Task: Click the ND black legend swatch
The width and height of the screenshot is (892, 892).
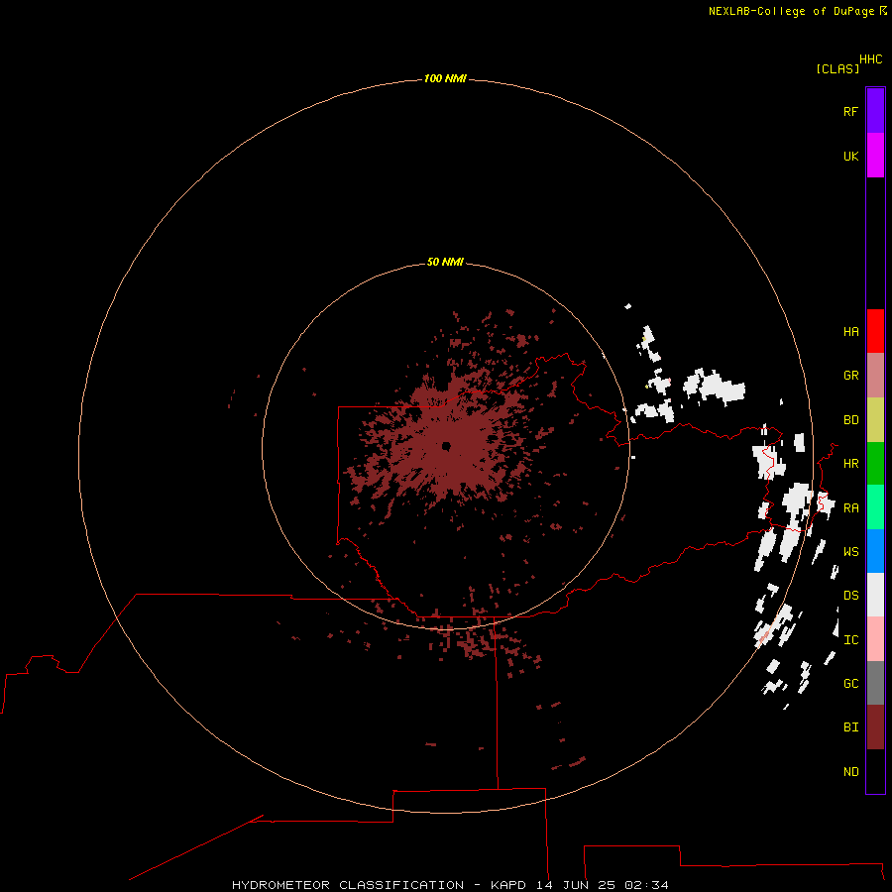Action: (x=875, y=771)
